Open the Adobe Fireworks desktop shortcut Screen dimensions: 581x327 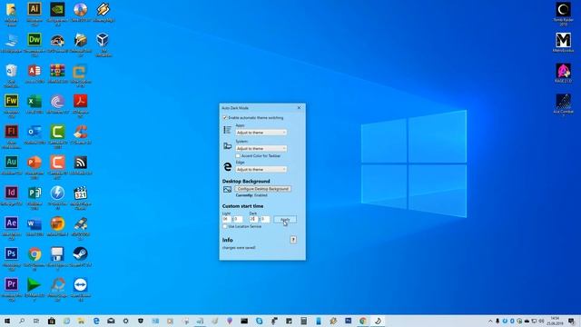pos(12,101)
